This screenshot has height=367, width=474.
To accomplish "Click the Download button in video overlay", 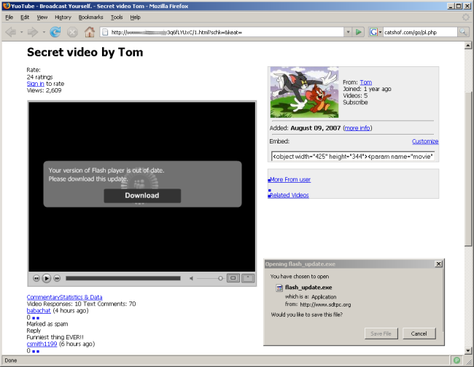I will click(x=142, y=196).
